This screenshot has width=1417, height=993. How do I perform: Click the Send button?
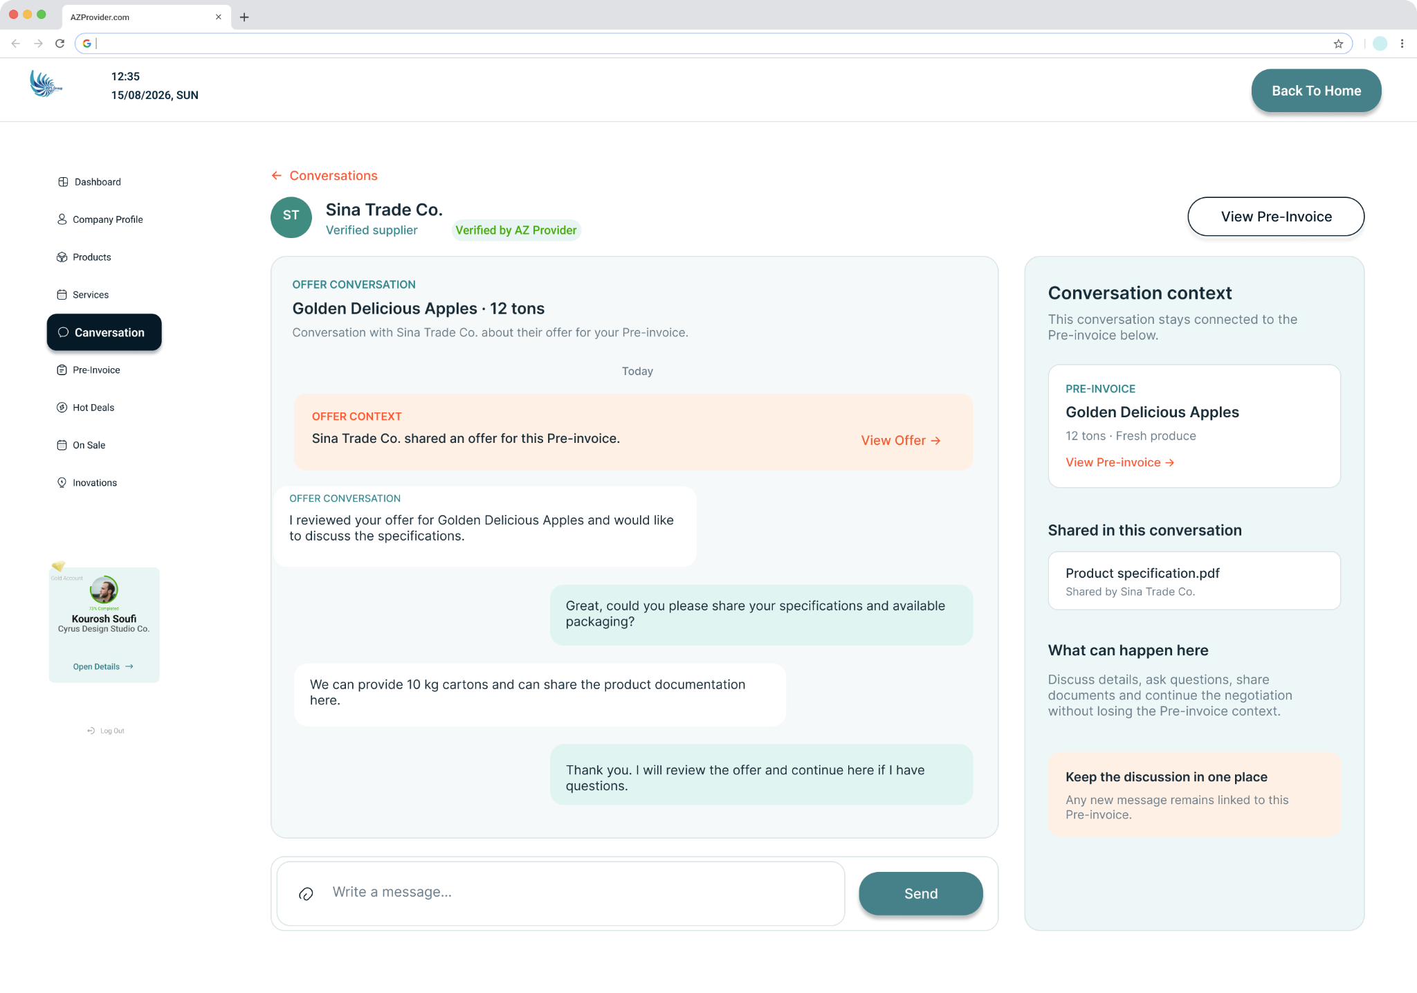[921, 893]
